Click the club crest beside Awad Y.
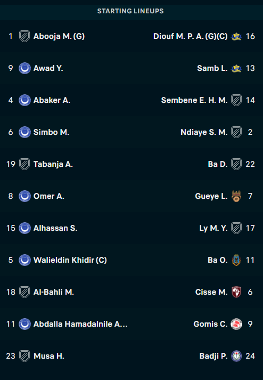The width and height of the screenshot is (263, 380). (x=24, y=68)
